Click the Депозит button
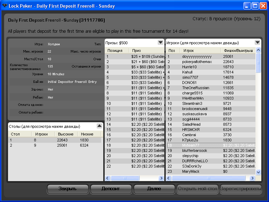 (111, 189)
